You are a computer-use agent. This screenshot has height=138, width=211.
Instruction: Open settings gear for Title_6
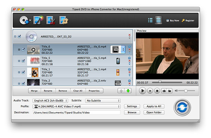[x=129, y=47]
